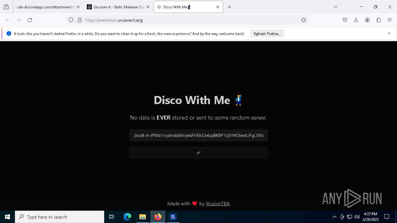The width and height of the screenshot is (397, 223).
Task: Open the Firefox downloads panel
Action: [x=356, y=20]
